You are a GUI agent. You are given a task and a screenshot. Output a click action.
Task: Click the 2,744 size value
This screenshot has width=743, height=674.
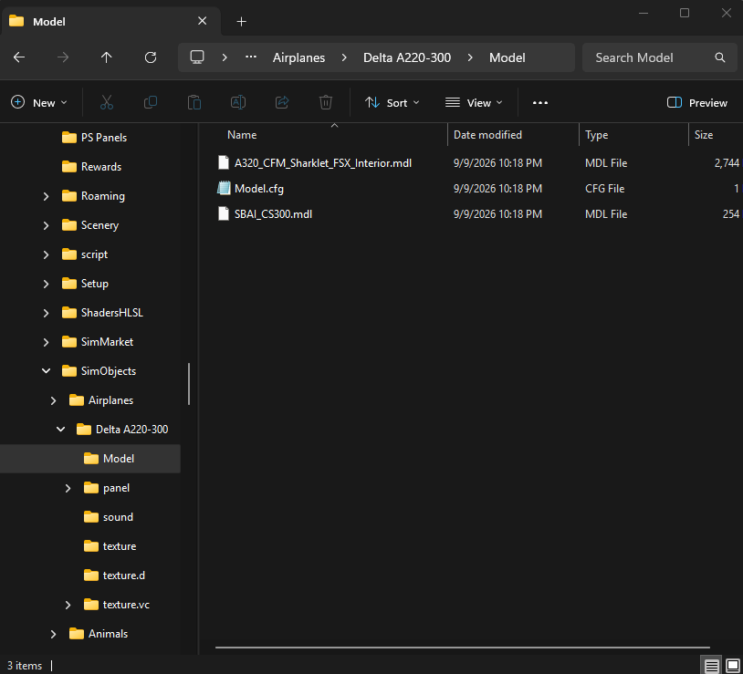point(727,163)
